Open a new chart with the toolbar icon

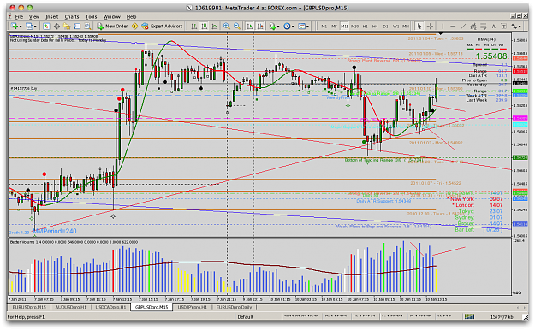coord(15,26)
